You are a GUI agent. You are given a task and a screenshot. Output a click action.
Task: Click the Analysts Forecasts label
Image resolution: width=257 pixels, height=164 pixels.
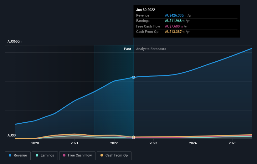coord(151,49)
